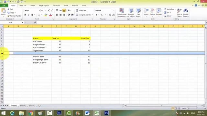This screenshot has height=116, width=207.
Task: Switch to the Data tab
Action: pos(66,5)
